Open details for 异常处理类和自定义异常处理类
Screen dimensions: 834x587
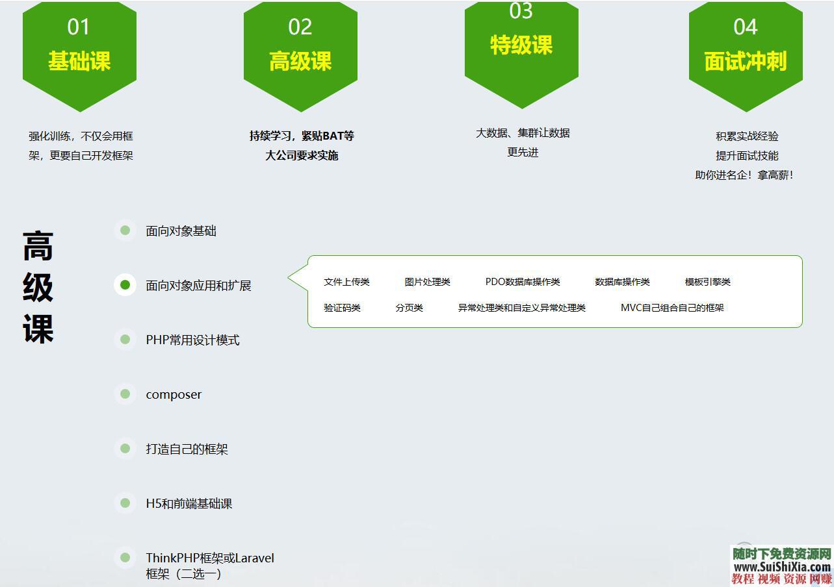tap(522, 308)
